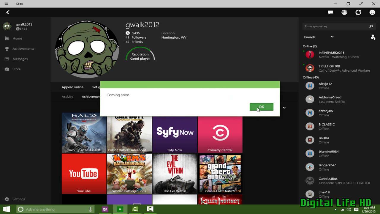The image size is (380, 214).
Task: Open the messages chat bubble icon in the top bar
Action: pos(330,12)
